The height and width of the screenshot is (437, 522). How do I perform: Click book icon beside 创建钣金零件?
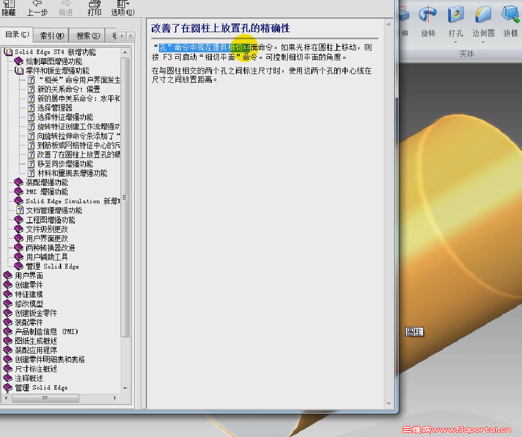(8, 313)
